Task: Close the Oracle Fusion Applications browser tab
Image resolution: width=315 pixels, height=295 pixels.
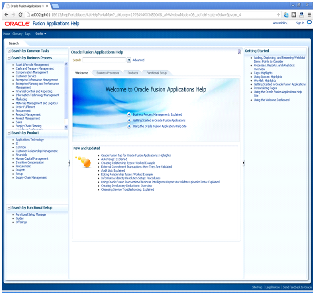Action: 47,6
